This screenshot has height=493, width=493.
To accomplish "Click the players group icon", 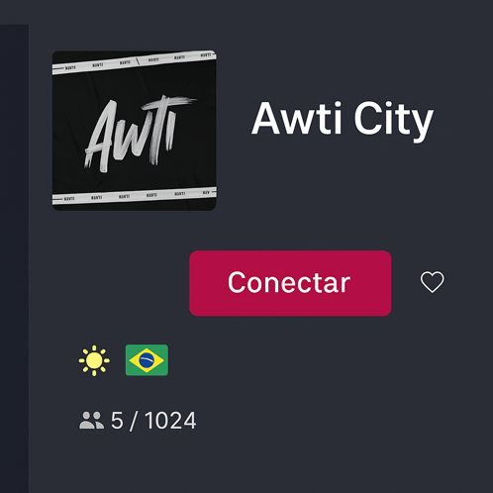I will click(x=92, y=421).
